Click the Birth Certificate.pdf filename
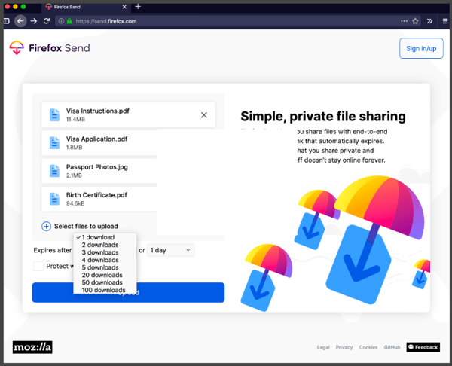 (96, 195)
